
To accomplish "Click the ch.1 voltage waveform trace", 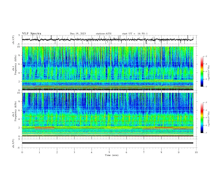I will (x=108, y=40).
